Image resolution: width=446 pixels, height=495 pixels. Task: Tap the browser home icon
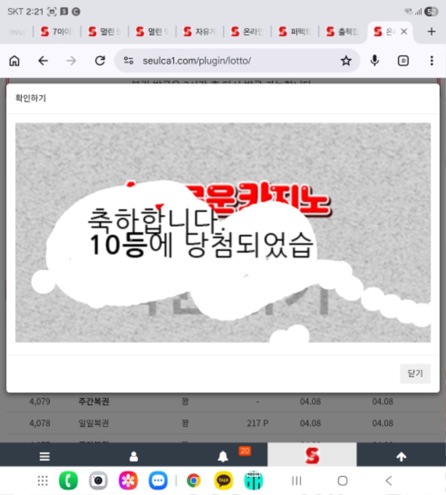(14, 61)
